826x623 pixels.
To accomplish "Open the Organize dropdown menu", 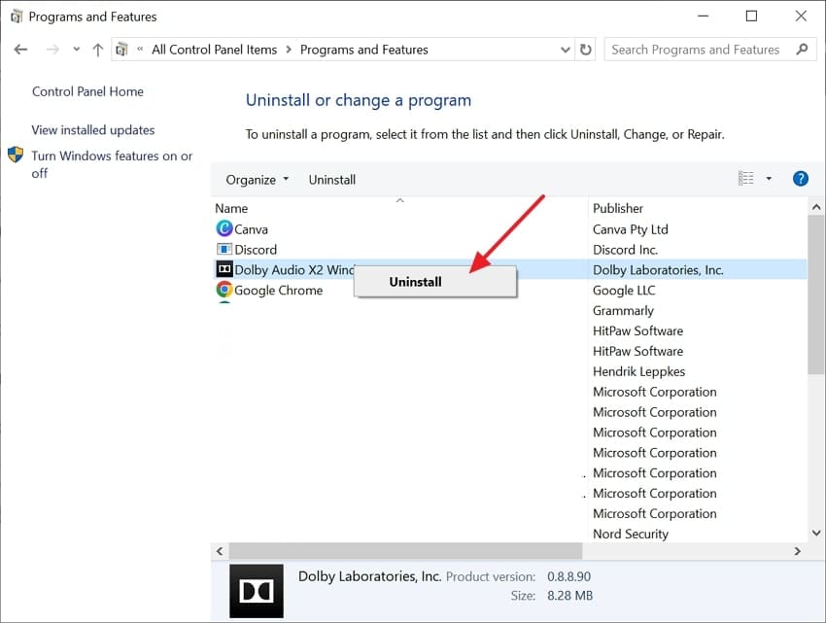I will click(x=258, y=180).
